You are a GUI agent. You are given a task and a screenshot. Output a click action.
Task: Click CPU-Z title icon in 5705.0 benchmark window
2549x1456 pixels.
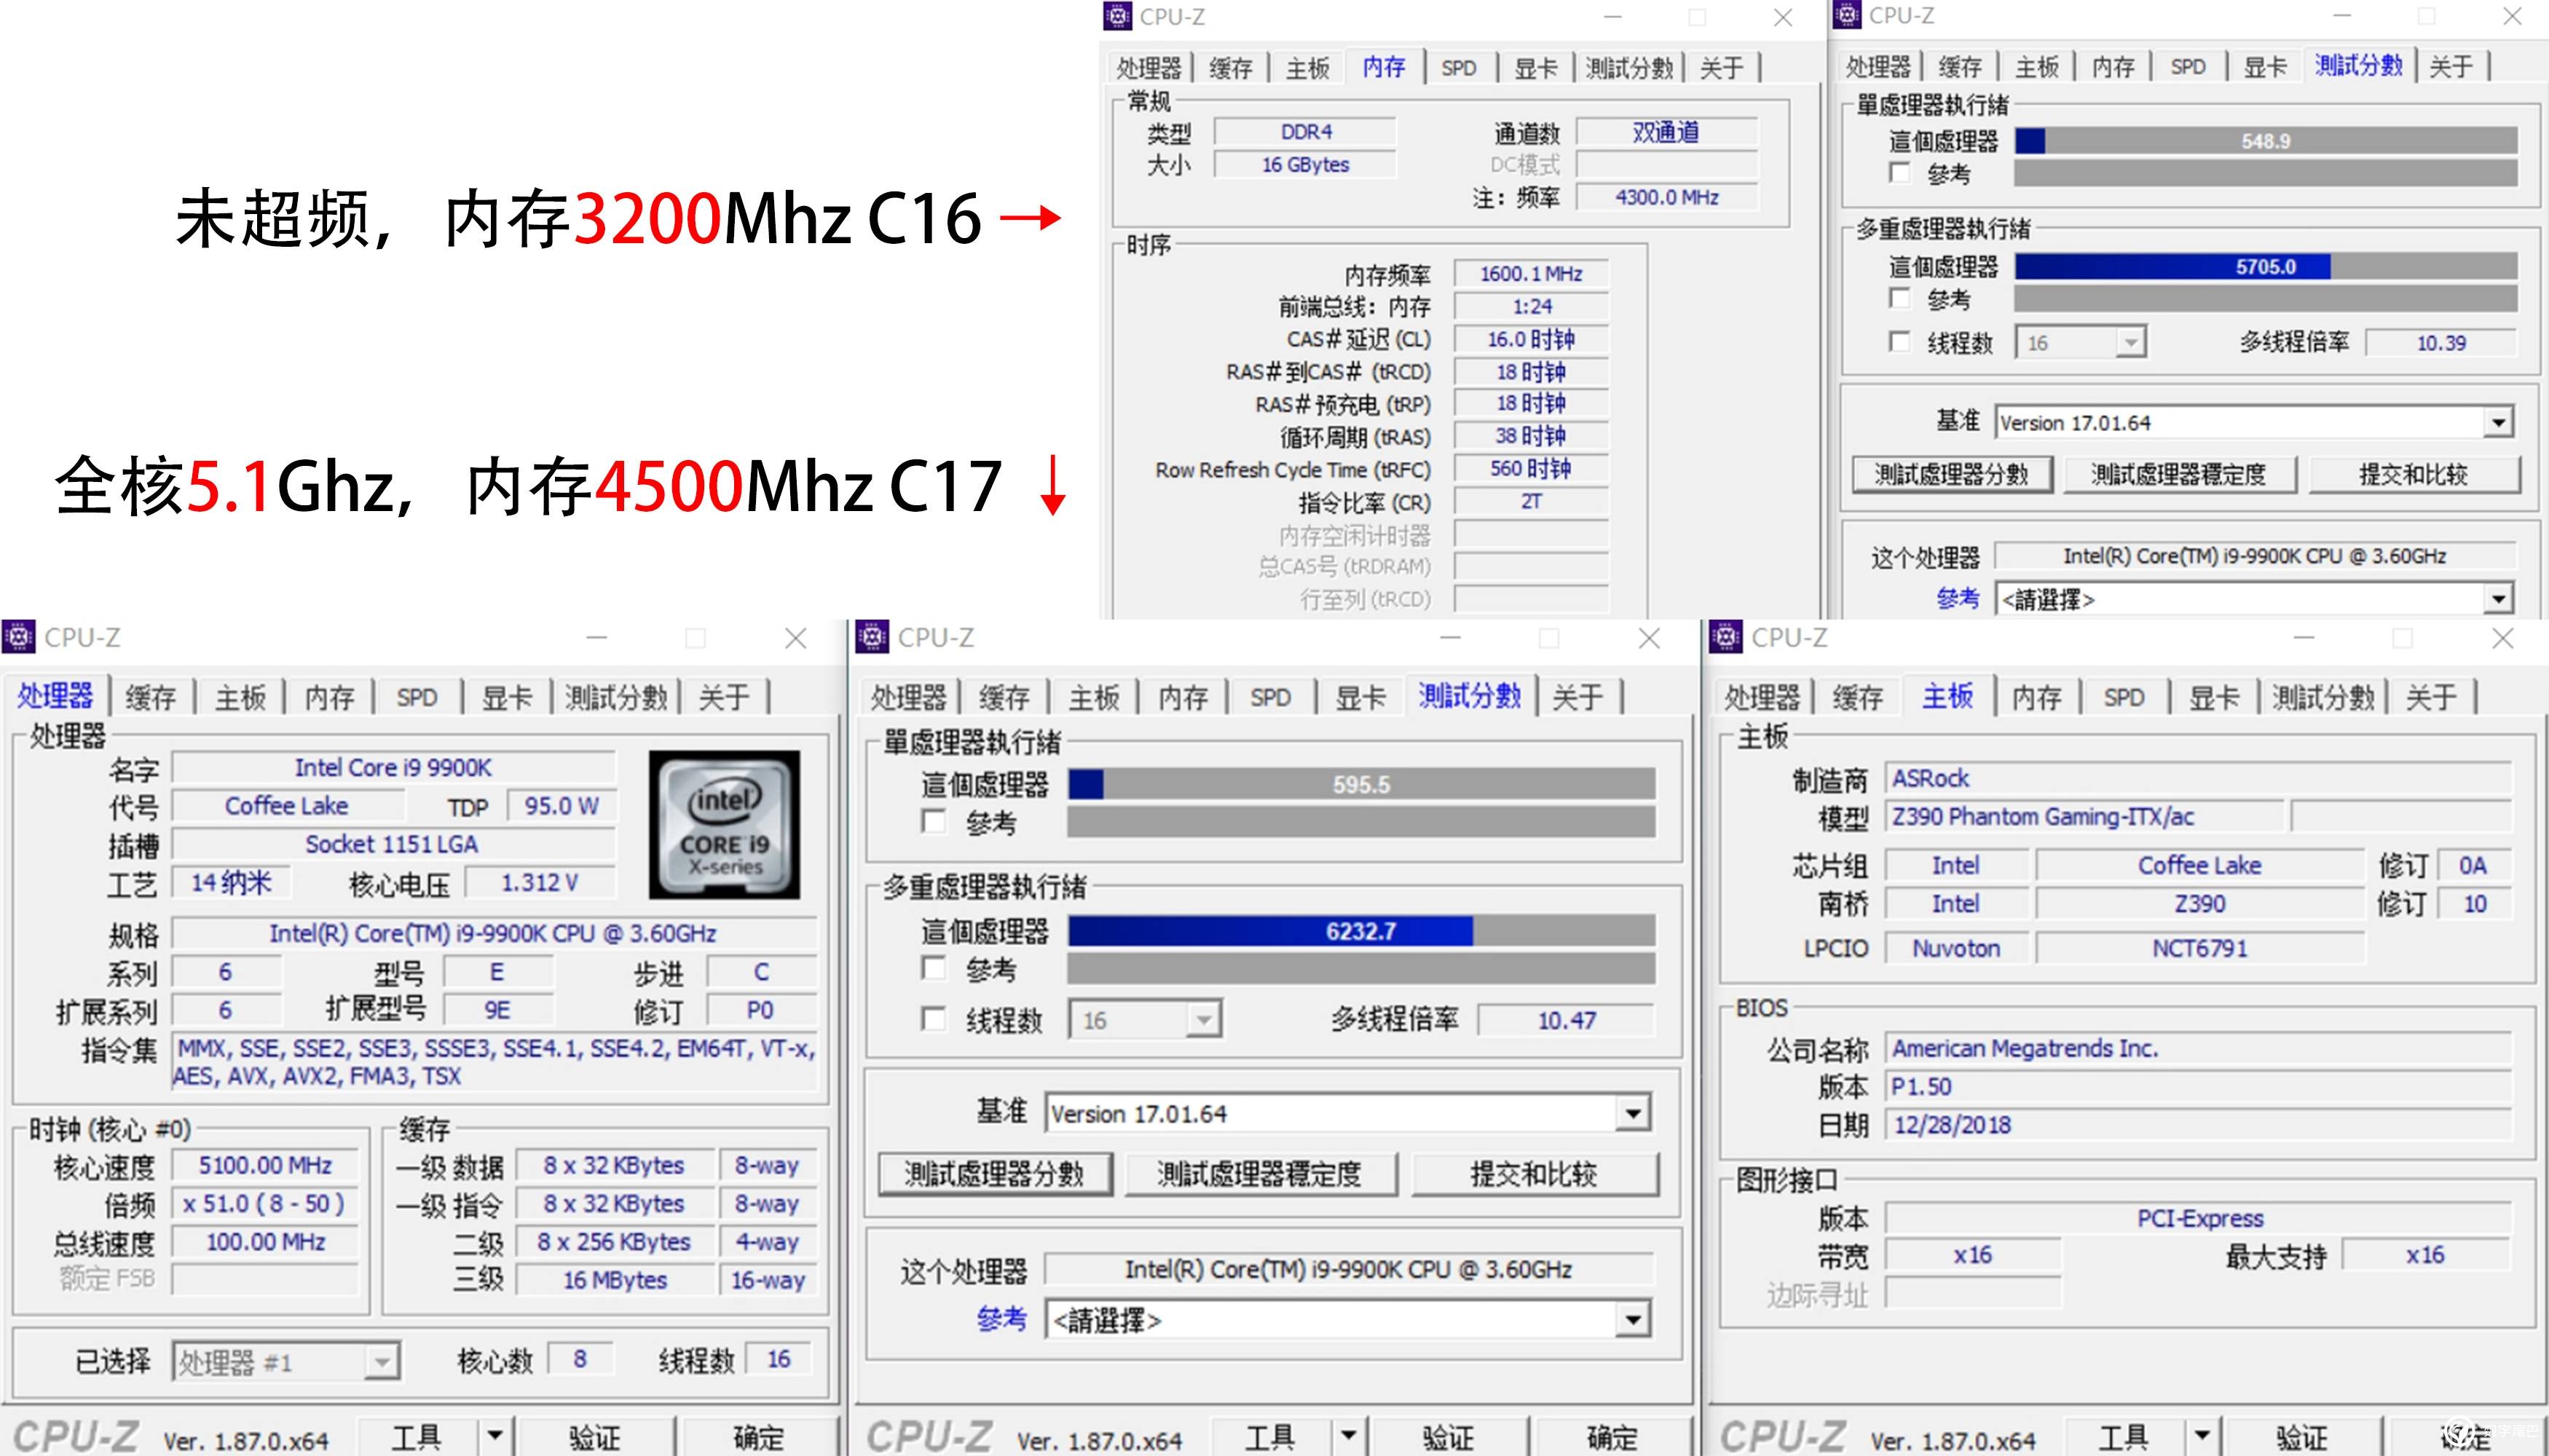(1847, 15)
